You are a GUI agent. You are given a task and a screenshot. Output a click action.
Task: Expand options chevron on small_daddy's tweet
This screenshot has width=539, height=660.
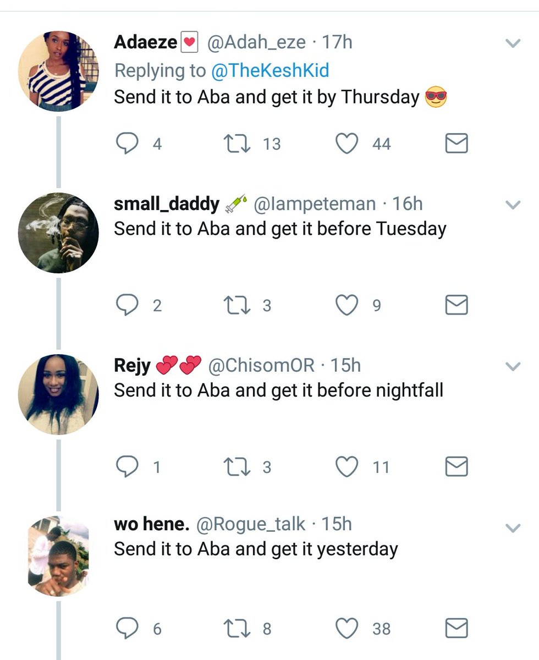(x=513, y=205)
